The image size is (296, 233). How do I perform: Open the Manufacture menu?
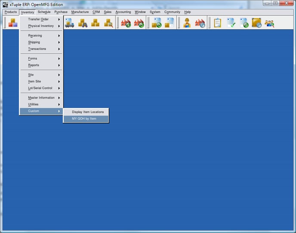tap(80, 12)
